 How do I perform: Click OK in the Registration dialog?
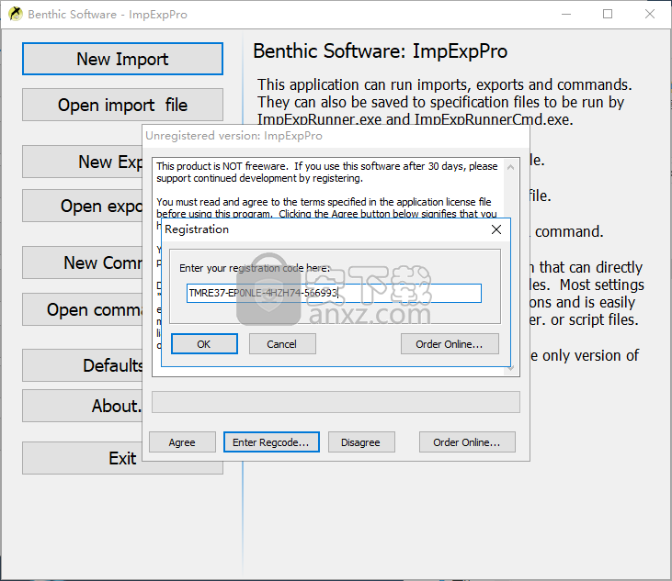pyautogui.click(x=204, y=344)
